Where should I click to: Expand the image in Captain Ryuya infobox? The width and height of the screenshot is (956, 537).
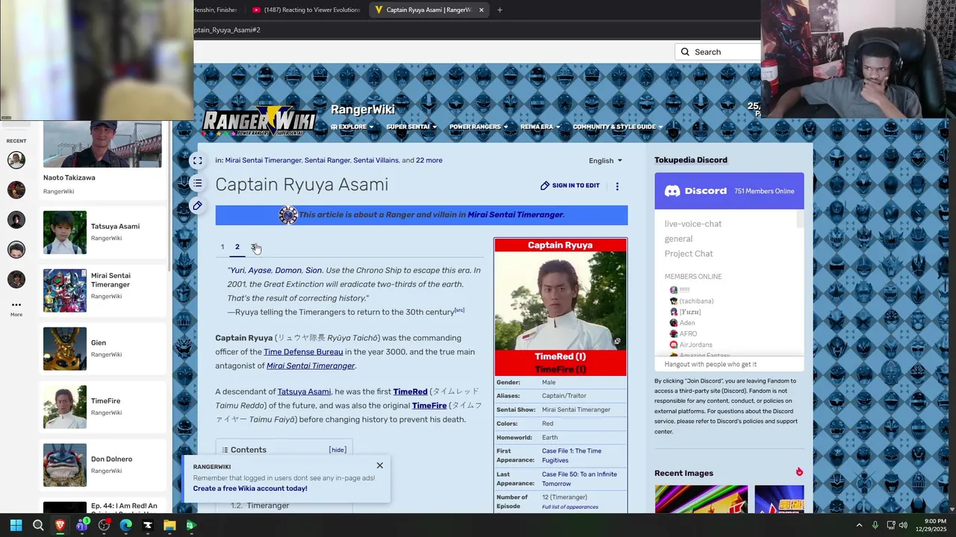(617, 342)
